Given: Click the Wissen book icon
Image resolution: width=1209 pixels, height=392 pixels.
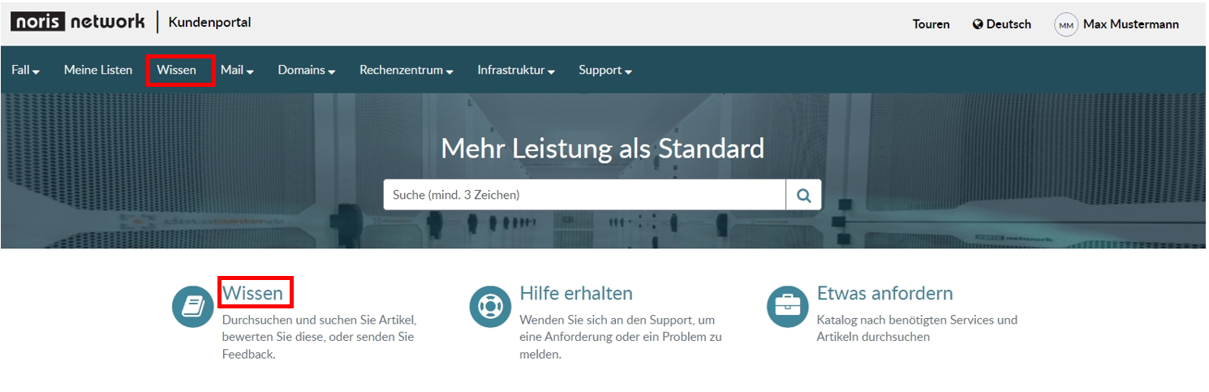Looking at the screenshot, I should pyautogui.click(x=193, y=307).
